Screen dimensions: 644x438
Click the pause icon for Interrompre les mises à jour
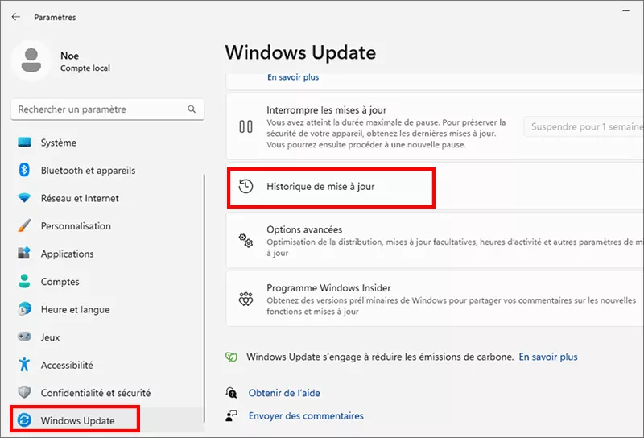pyautogui.click(x=246, y=126)
